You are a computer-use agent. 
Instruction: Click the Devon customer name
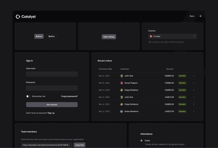coord(131,83)
